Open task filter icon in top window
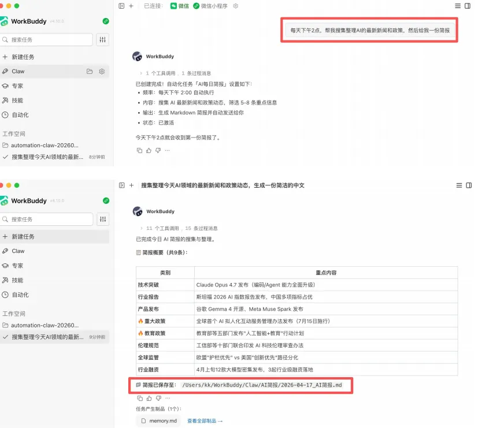The width and height of the screenshot is (482, 428). tap(103, 40)
